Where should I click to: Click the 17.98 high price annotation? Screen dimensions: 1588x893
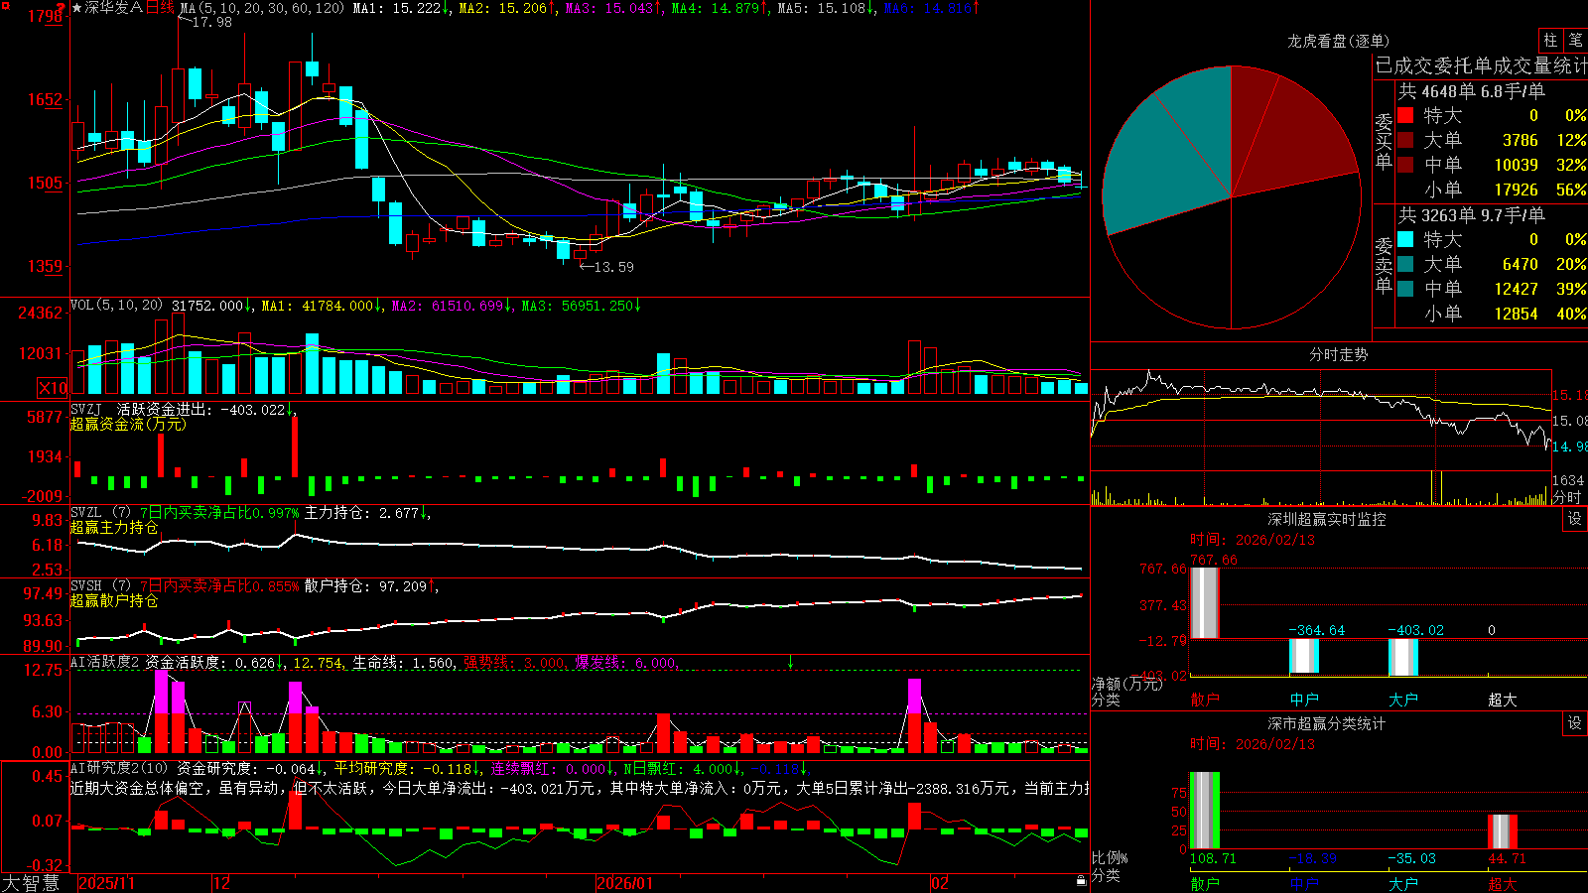(x=210, y=22)
